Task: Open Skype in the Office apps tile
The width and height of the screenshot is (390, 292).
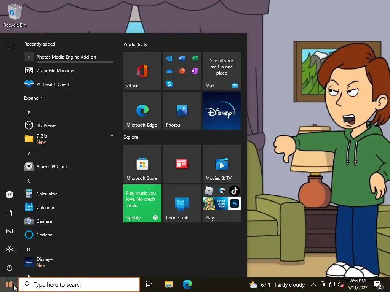Action: pos(169,84)
